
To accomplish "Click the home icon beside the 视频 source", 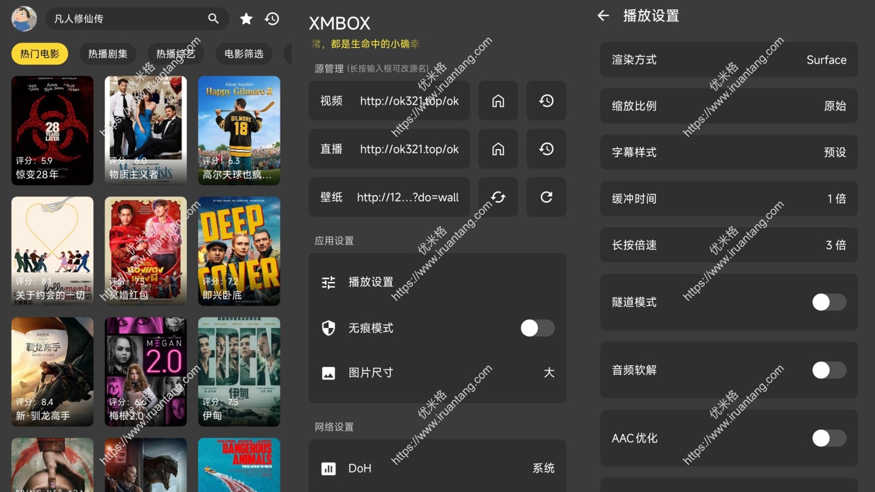I will click(498, 100).
